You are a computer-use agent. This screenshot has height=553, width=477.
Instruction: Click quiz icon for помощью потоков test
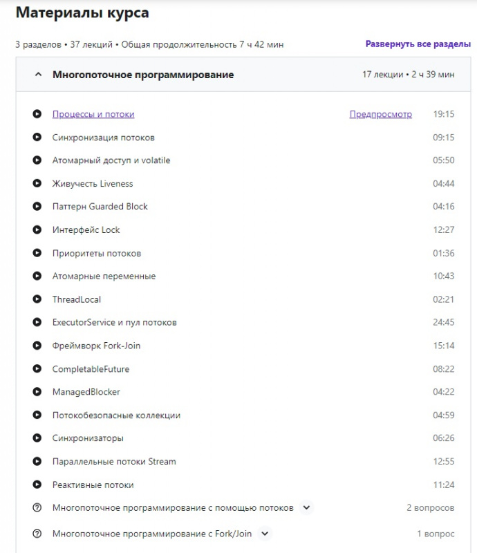pos(37,508)
